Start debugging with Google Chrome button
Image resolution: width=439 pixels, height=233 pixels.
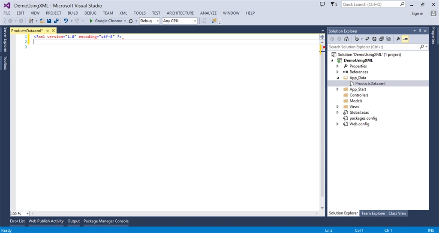tap(106, 21)
